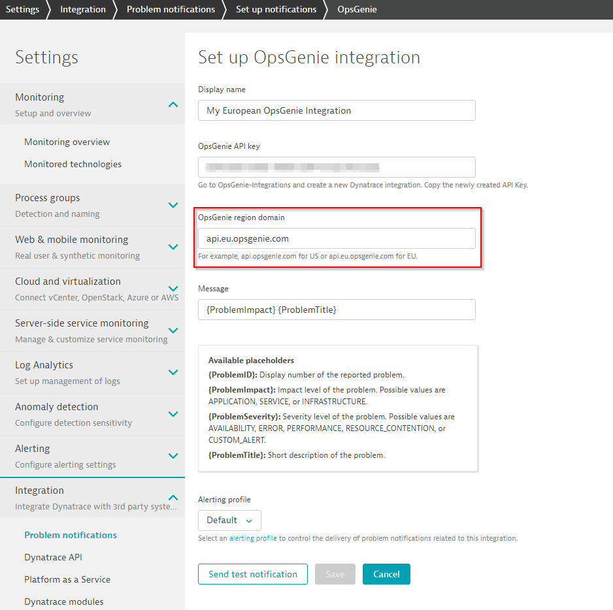The image size is (613, 610).
Task: Expand the Log Analytics chevron
Action: (x=173, y=372)
